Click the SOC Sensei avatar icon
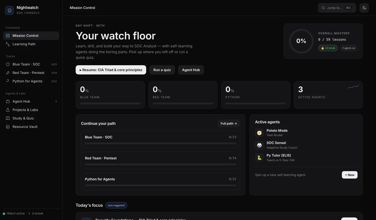 coord(259,145)
